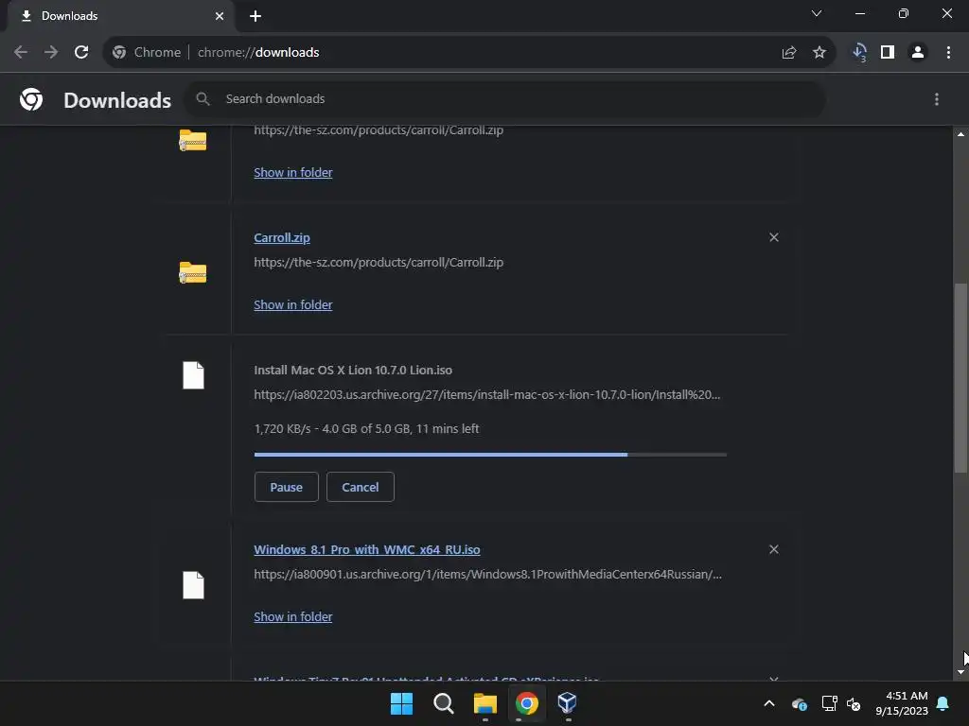Go back using the browser back arrow

point(21,53)
